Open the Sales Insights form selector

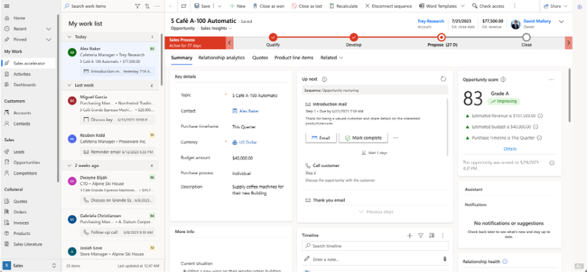[216, 28]
